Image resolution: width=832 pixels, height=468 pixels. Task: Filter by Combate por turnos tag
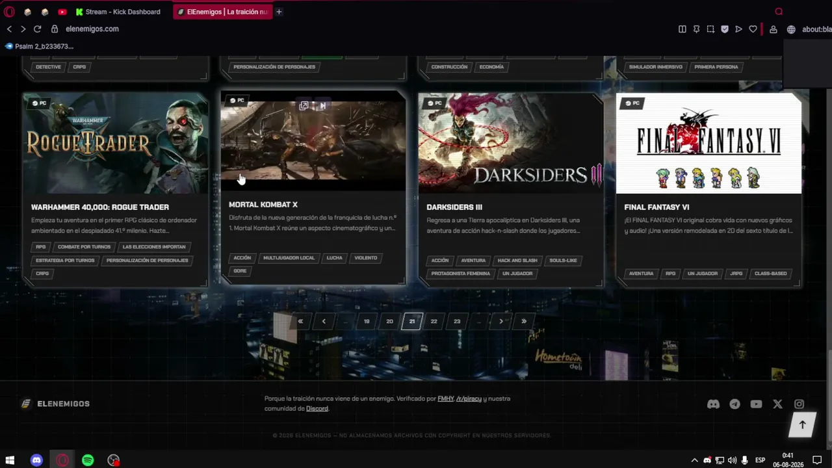point(84,247)
